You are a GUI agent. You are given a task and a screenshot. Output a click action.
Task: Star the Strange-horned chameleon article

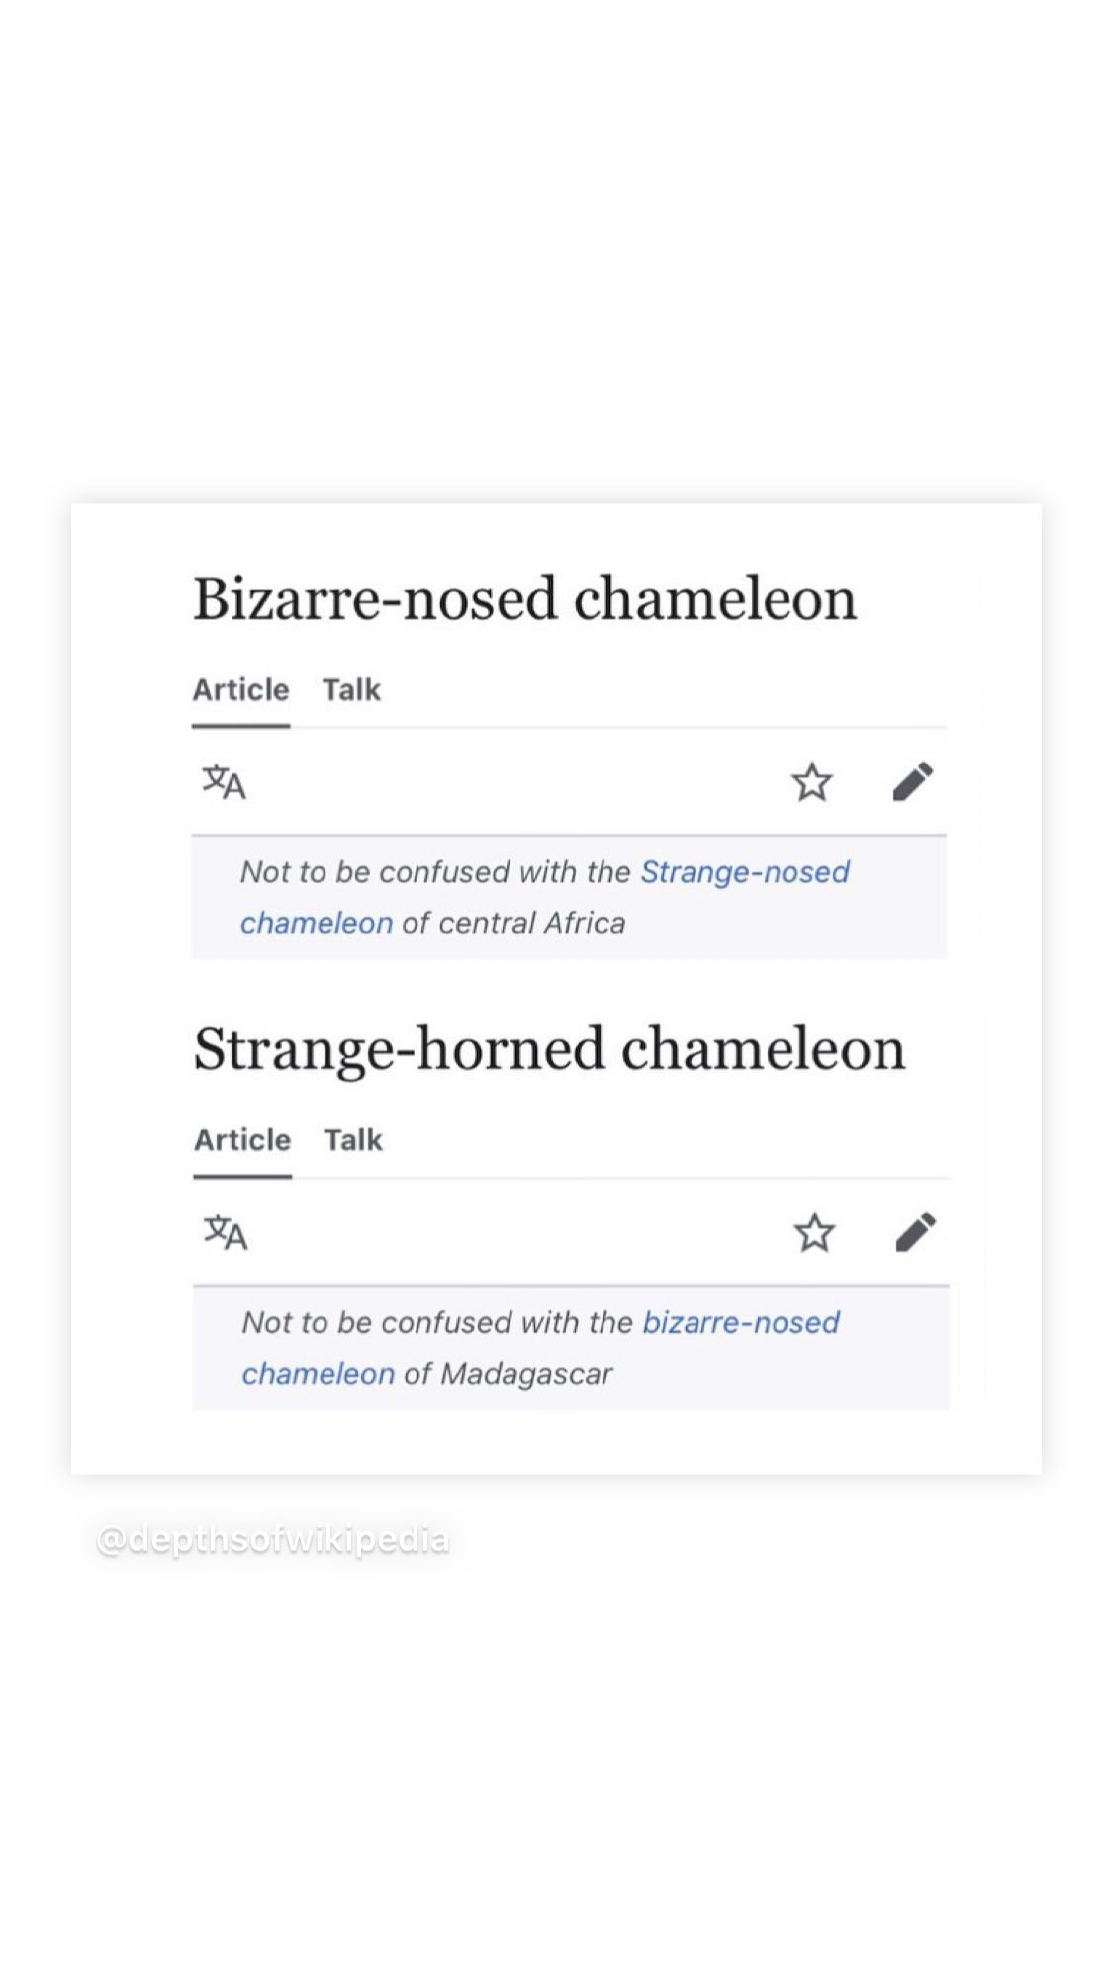point(814,1232)
